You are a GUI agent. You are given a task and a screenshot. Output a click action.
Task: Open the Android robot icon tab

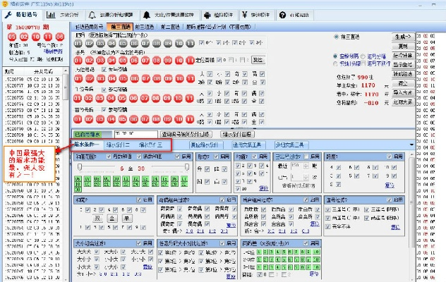coord(219,15)
